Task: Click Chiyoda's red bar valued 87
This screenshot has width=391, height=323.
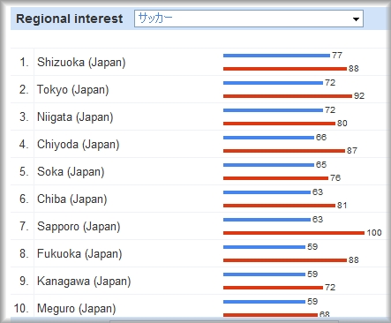Action: [x=284, y=151]
